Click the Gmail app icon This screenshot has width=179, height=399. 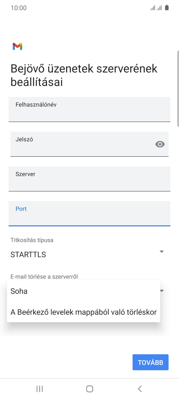tap(18, 46)
